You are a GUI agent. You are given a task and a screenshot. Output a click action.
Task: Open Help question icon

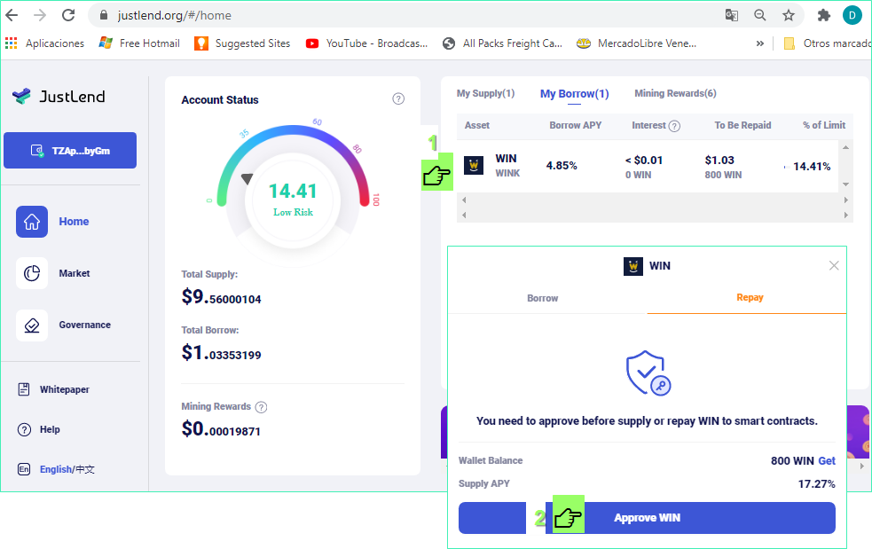pyautogui.click(x=24, y=429)
